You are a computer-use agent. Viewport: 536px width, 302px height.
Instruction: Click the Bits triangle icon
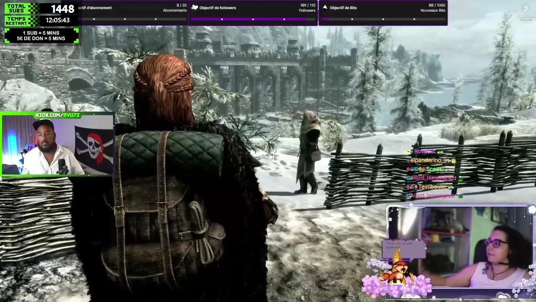[x=325, y=7]
